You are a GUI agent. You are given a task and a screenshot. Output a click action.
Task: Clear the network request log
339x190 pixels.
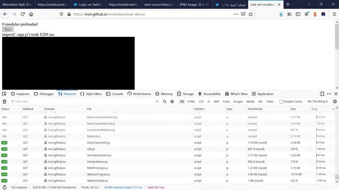(x=4, y=101)
